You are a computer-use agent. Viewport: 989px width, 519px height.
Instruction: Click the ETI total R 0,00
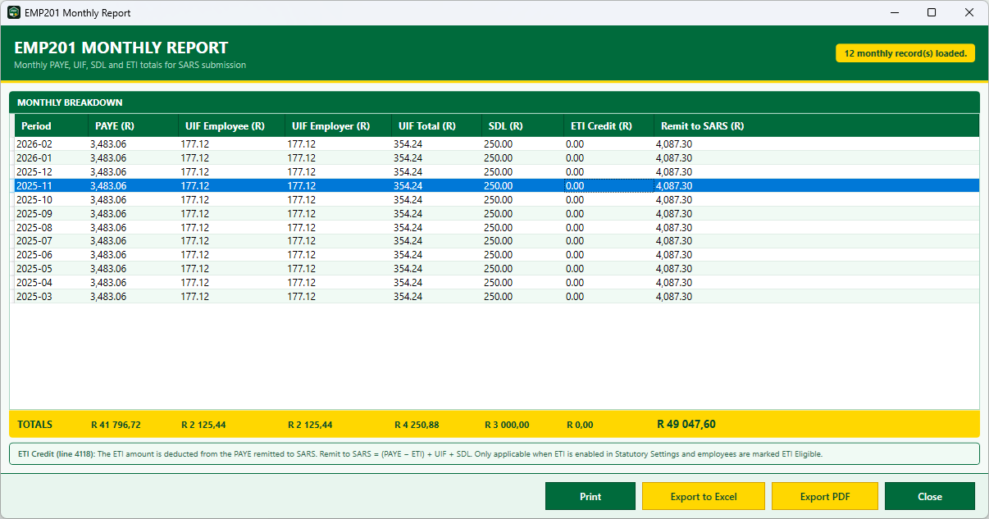pyautogui.click(x=580, y=425)
